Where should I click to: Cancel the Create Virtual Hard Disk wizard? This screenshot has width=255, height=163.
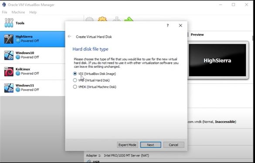click(x=173, y=145)
